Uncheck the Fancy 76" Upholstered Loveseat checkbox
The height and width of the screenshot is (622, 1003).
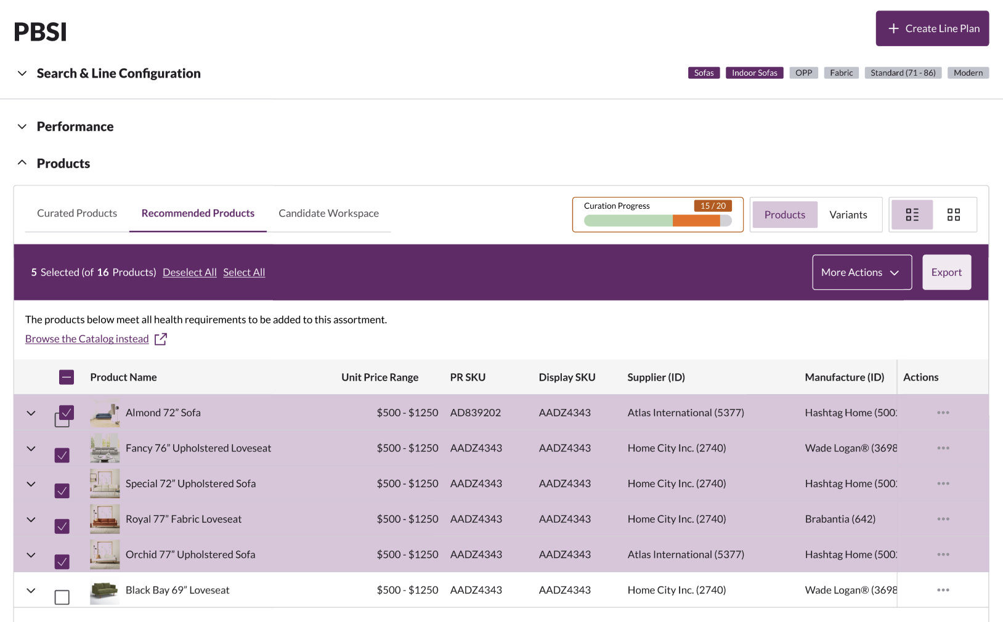62,455
